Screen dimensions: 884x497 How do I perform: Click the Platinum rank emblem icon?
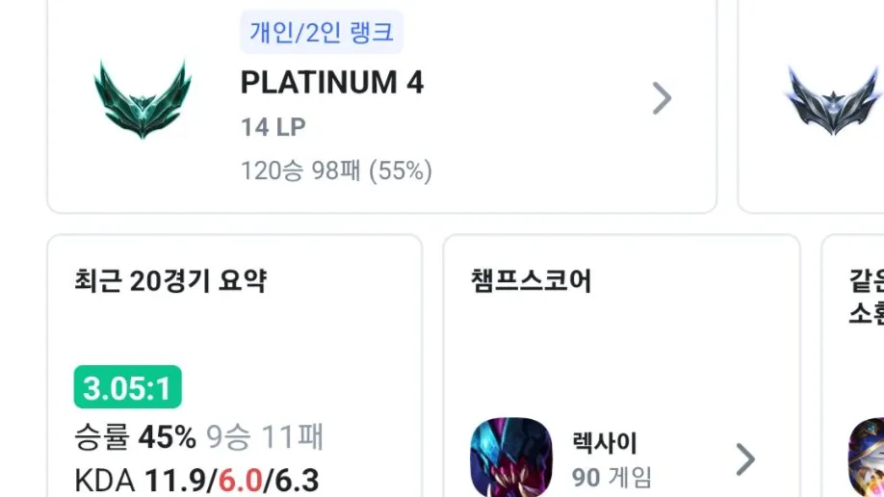[143, 98]
